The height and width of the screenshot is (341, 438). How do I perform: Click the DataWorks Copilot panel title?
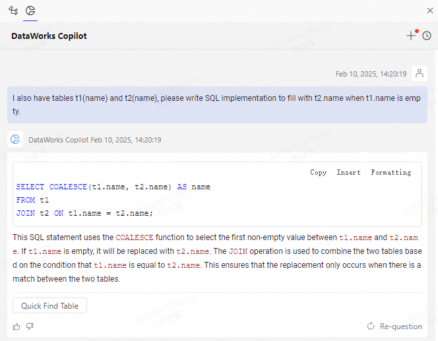coord(49,36)
